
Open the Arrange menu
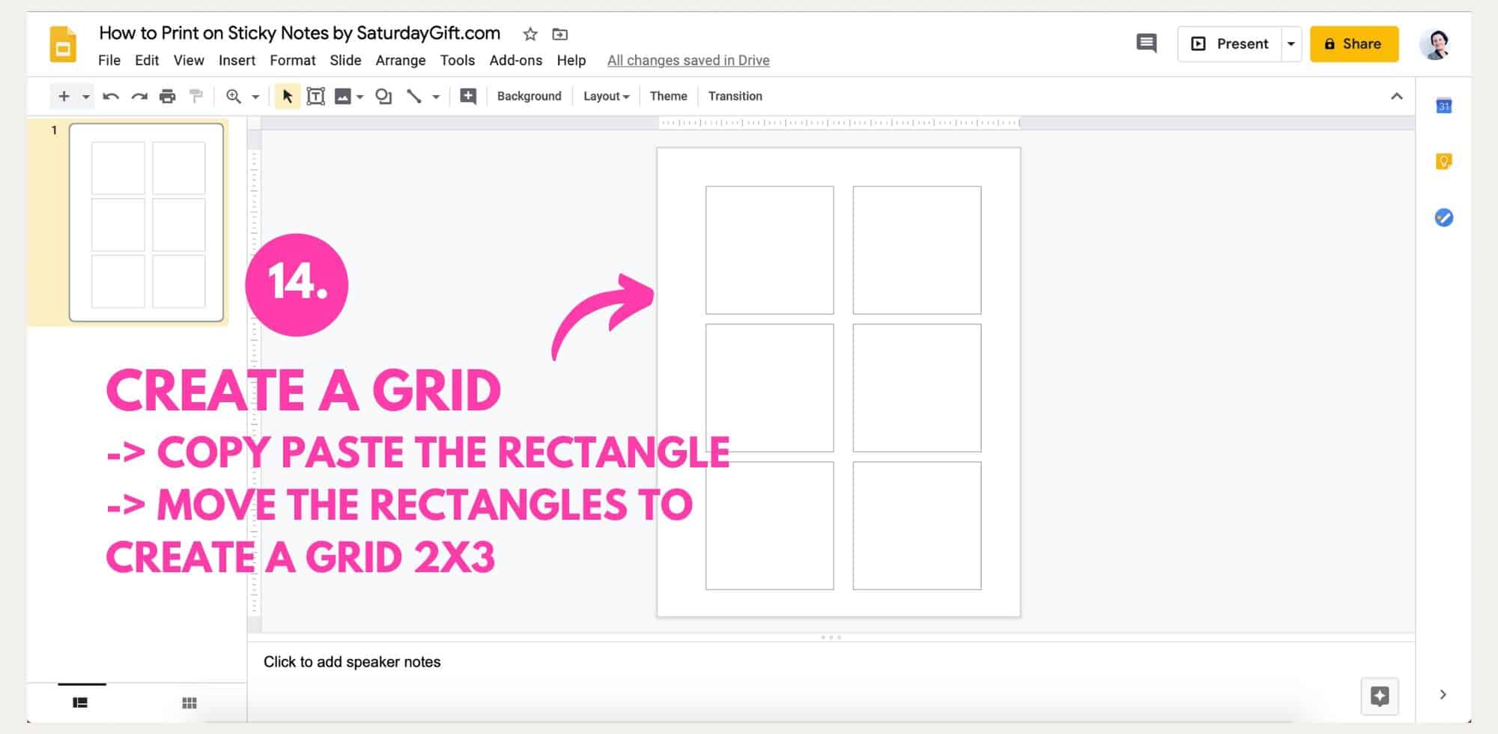[401, 61]
